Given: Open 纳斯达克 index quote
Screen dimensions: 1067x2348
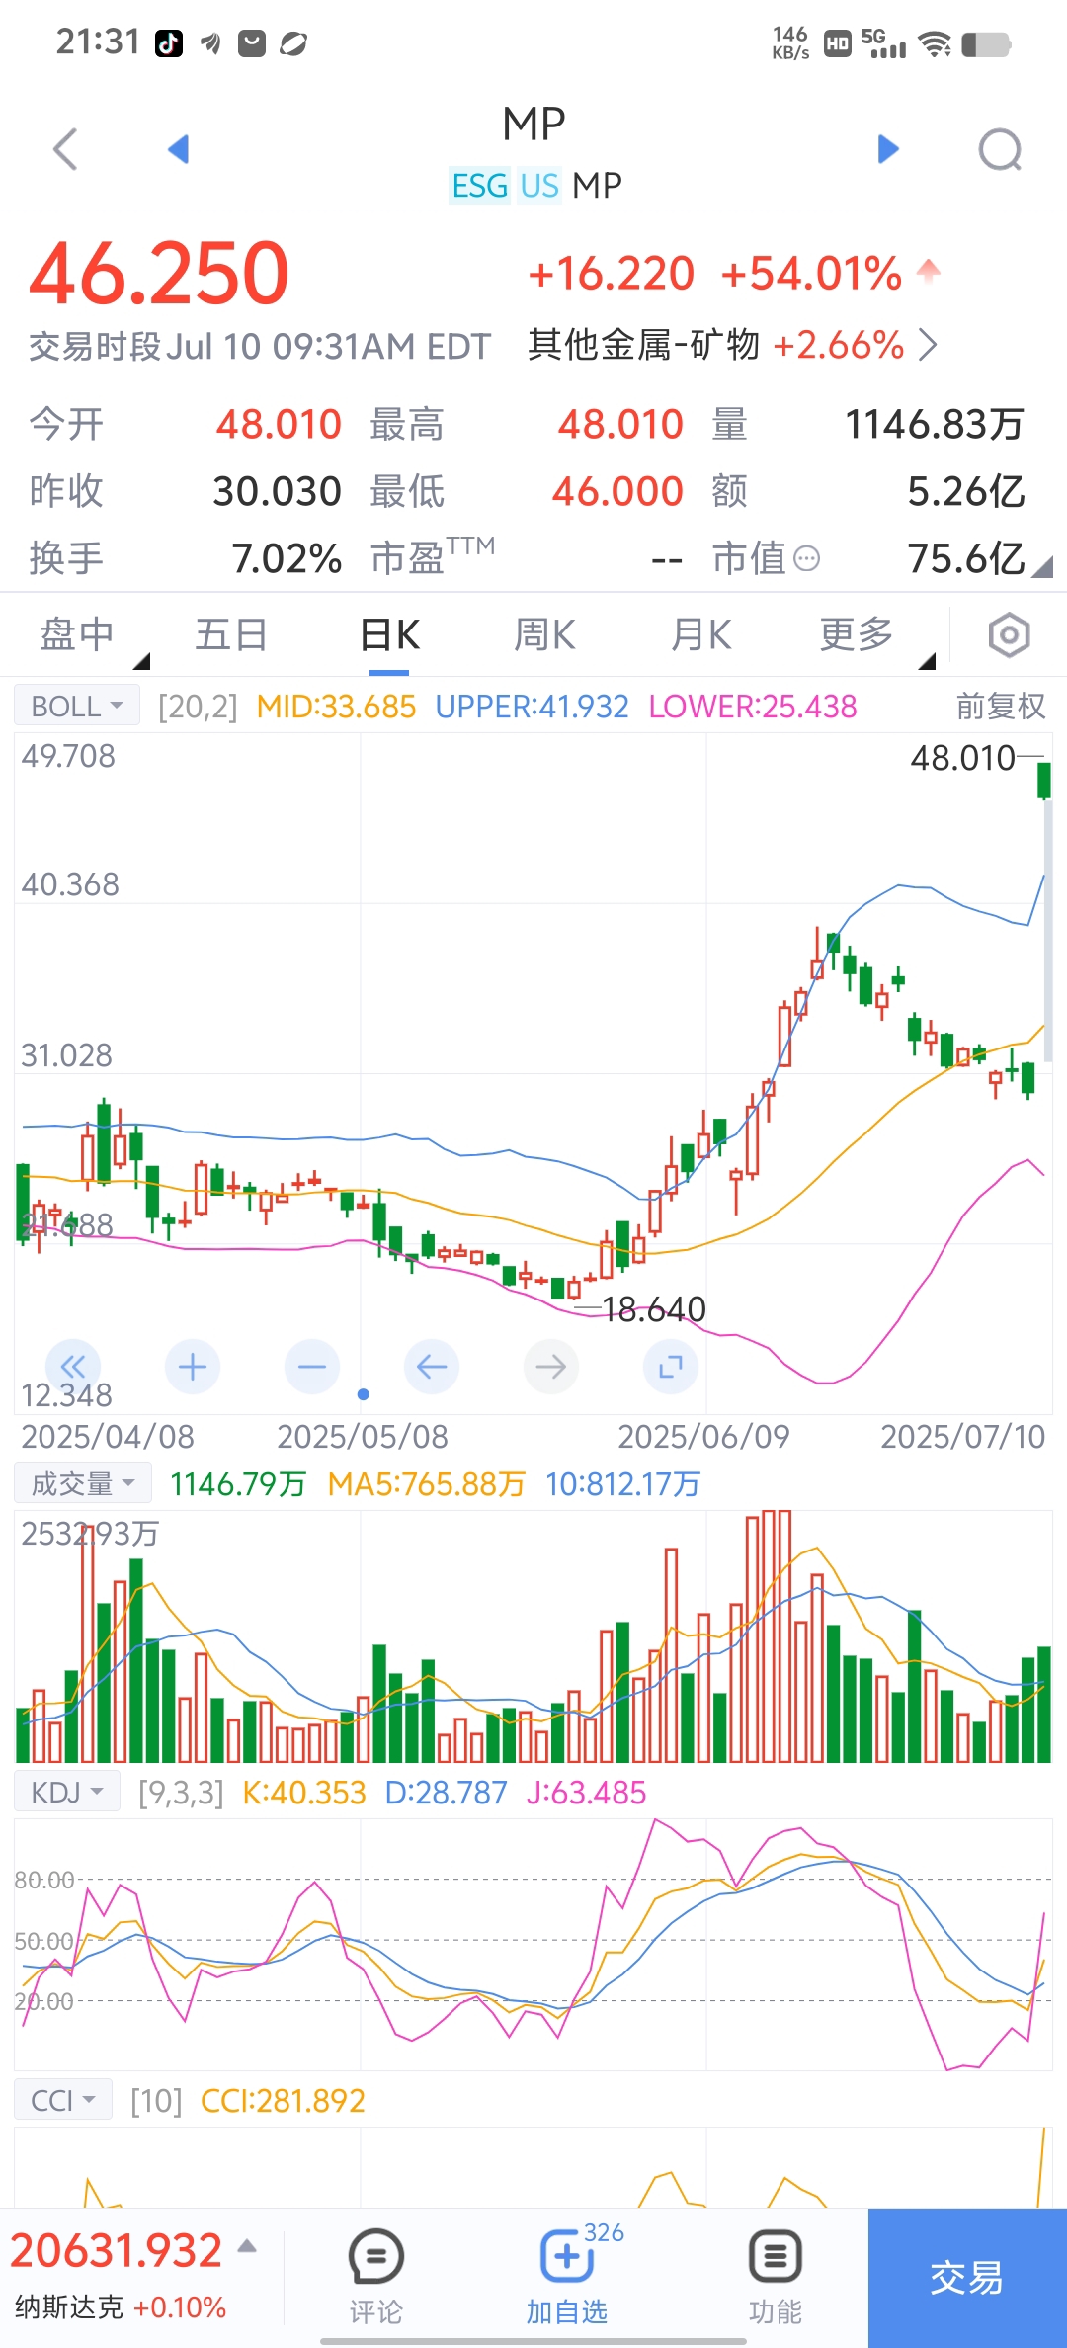Looking at the screenshot, I should tap(121, 2307).
